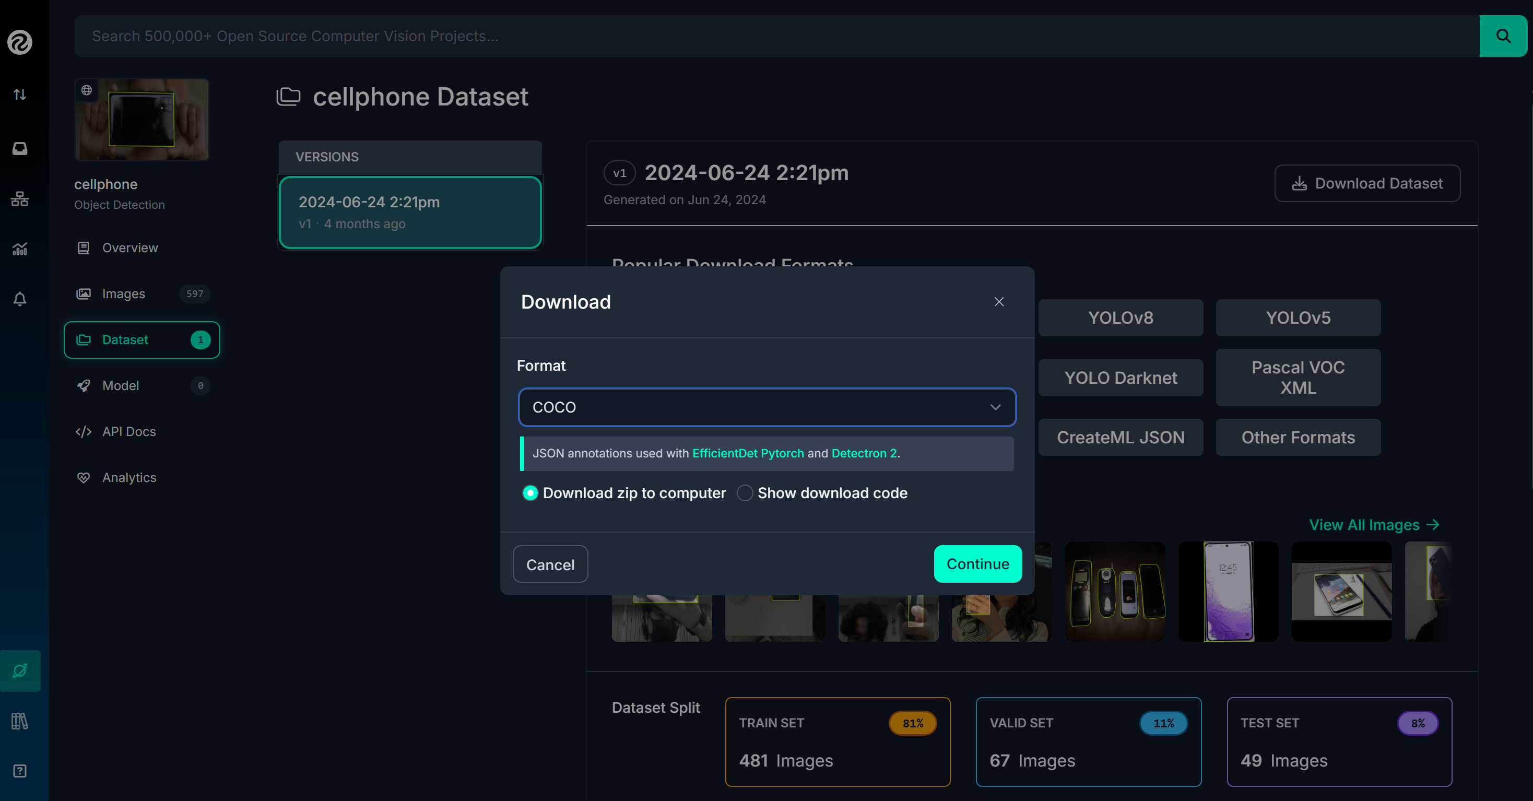This screenshot has width=1533, height=801.
Task: Open API Docs in the project menu
Action: (x=141, y=431)
